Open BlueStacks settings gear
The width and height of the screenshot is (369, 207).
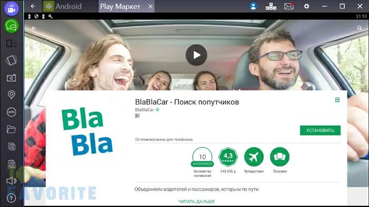point(306,6)
